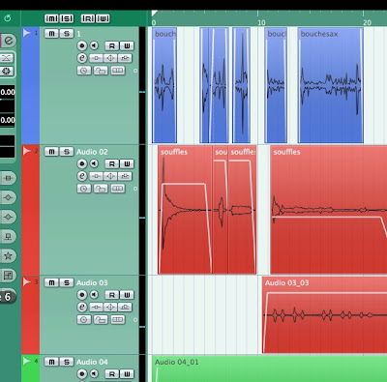Select the Audio 03_03 clip

pos(324,314)
